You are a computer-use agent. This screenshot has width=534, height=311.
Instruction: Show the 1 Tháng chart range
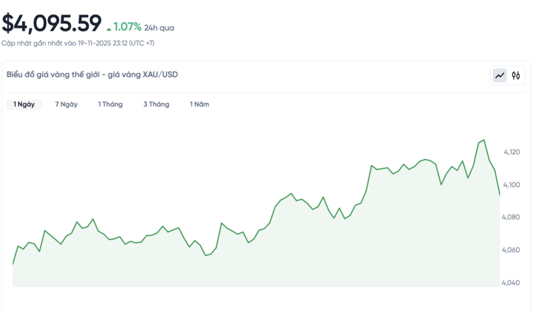point(110,105)
